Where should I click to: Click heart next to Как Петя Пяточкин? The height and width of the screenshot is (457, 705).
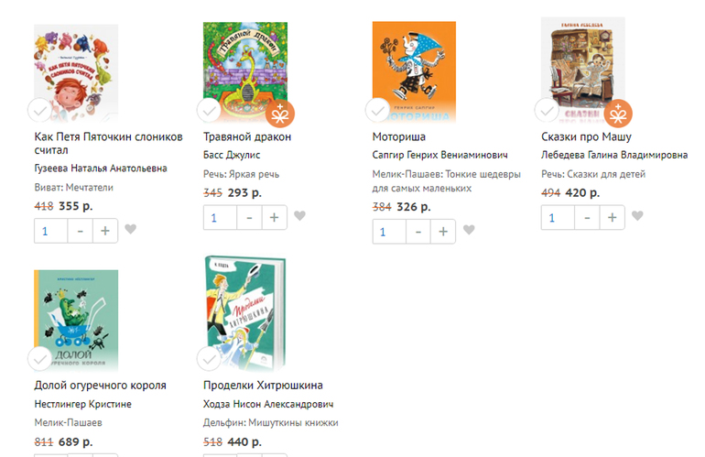pos(130,229)
